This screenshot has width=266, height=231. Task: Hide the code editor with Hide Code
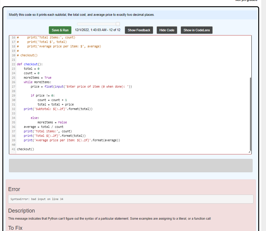(x=167, y=30)
